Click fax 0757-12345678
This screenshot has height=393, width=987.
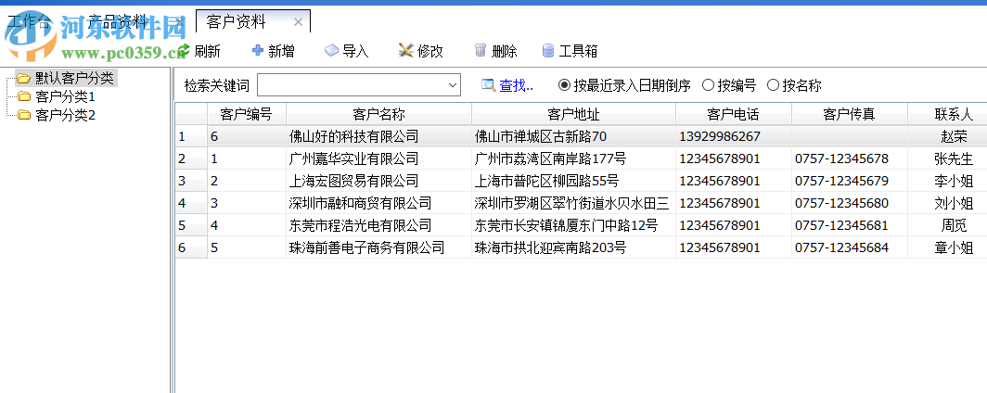click(841, 158)
